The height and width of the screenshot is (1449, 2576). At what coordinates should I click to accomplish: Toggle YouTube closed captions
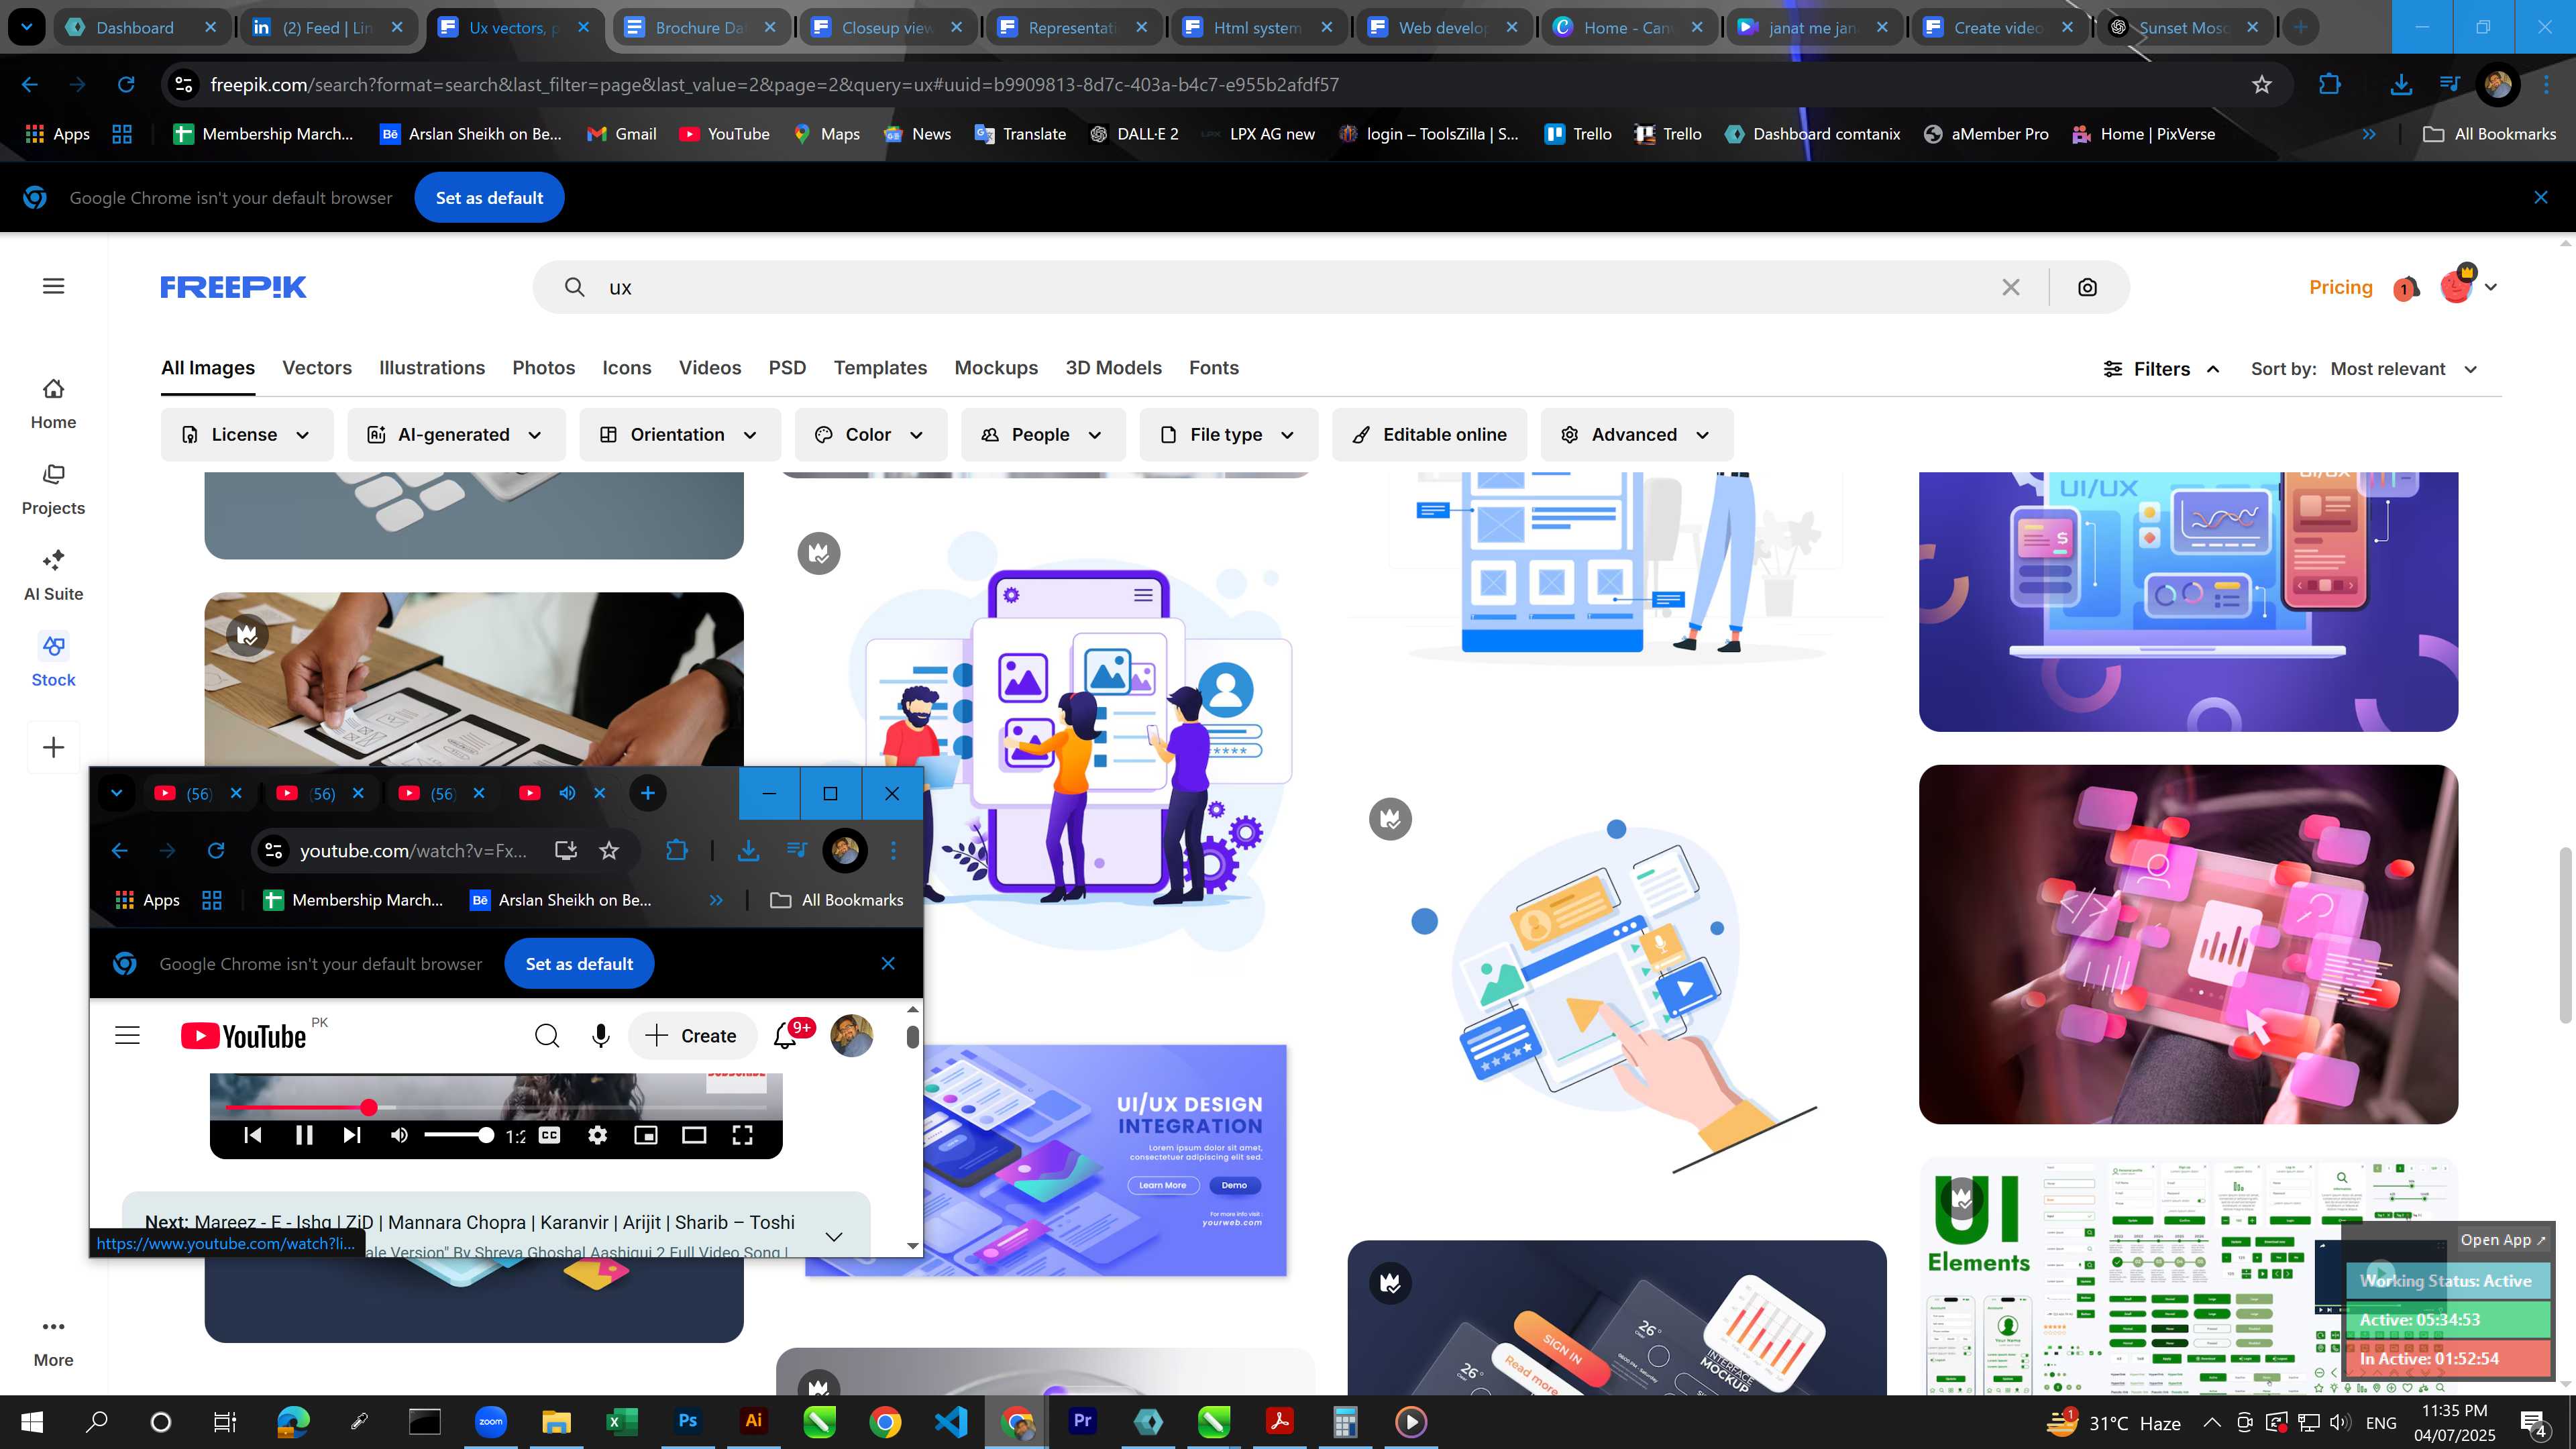[549, 1135]
